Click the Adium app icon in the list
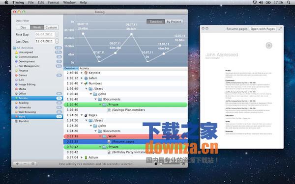This screenshot has height=184, width=295. [86, 158]
